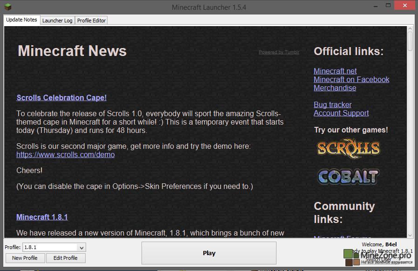
Task: Open the Profile Editor tab
Action: 92,21
